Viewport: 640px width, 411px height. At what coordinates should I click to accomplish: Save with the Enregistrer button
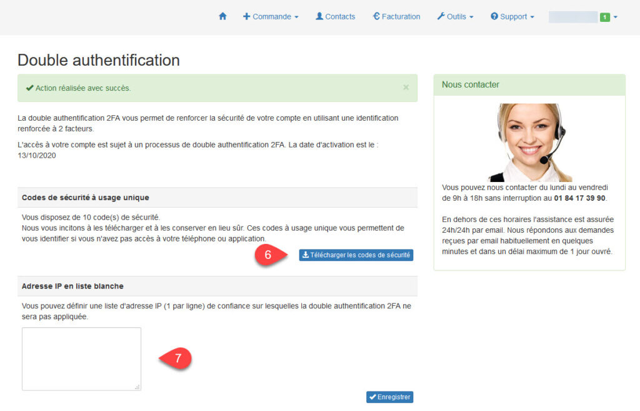click(389, 397)
